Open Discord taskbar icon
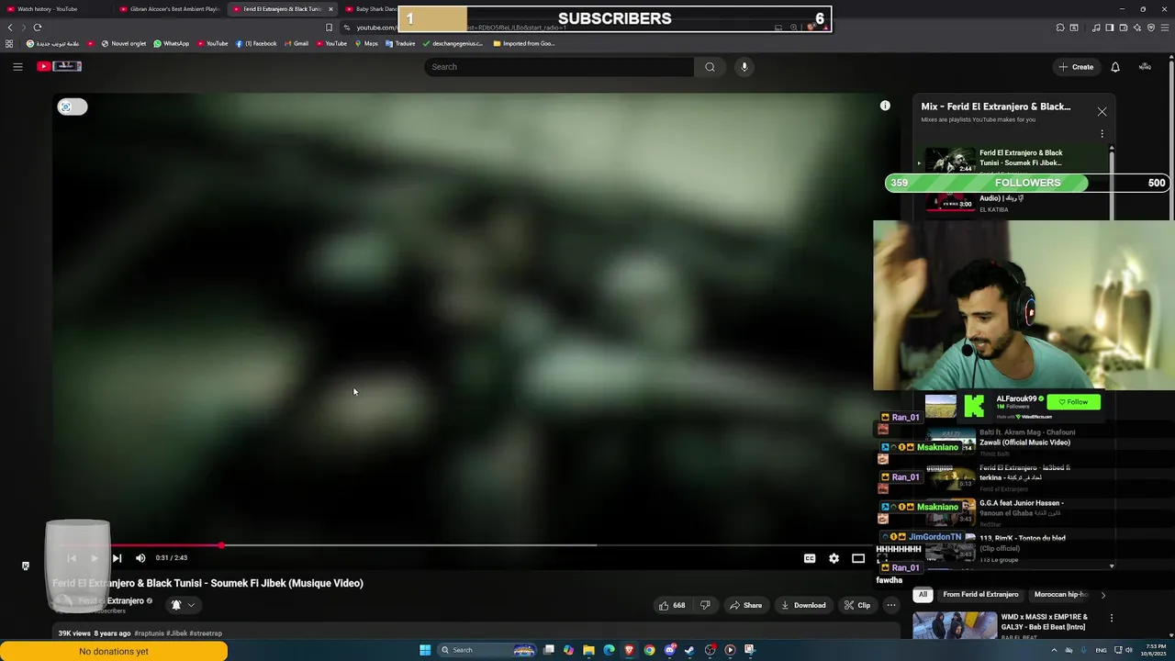 point(669,650)
